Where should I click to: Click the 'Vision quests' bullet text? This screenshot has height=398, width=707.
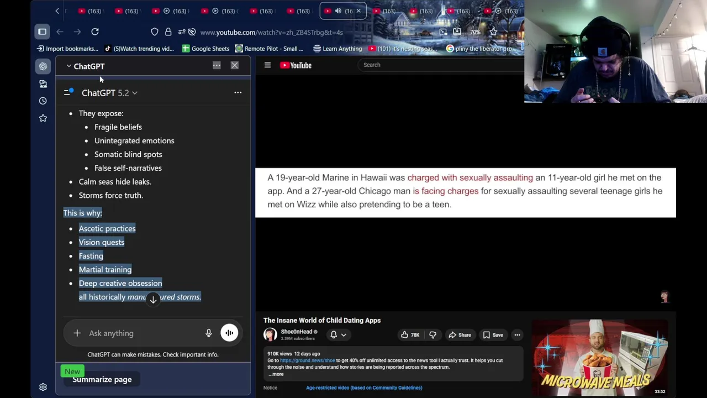click(102, 242)
